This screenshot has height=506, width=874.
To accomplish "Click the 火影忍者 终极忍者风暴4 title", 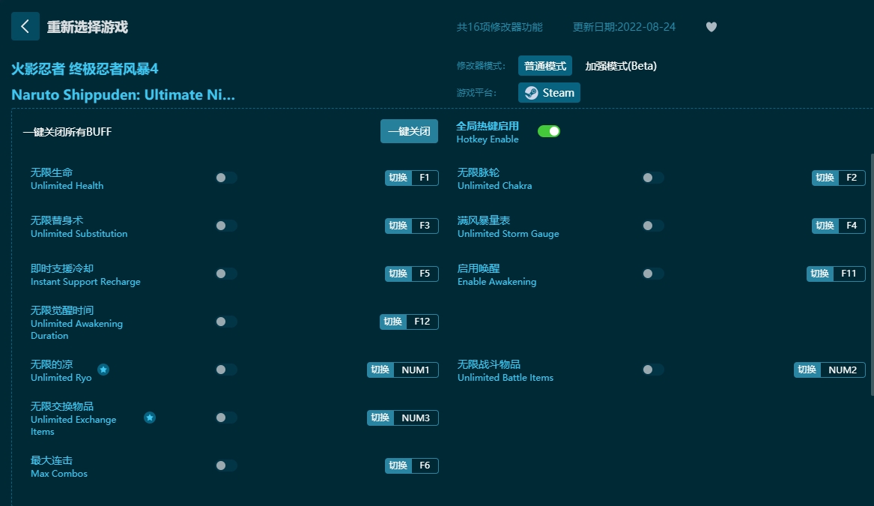I will tap(85, 69).
